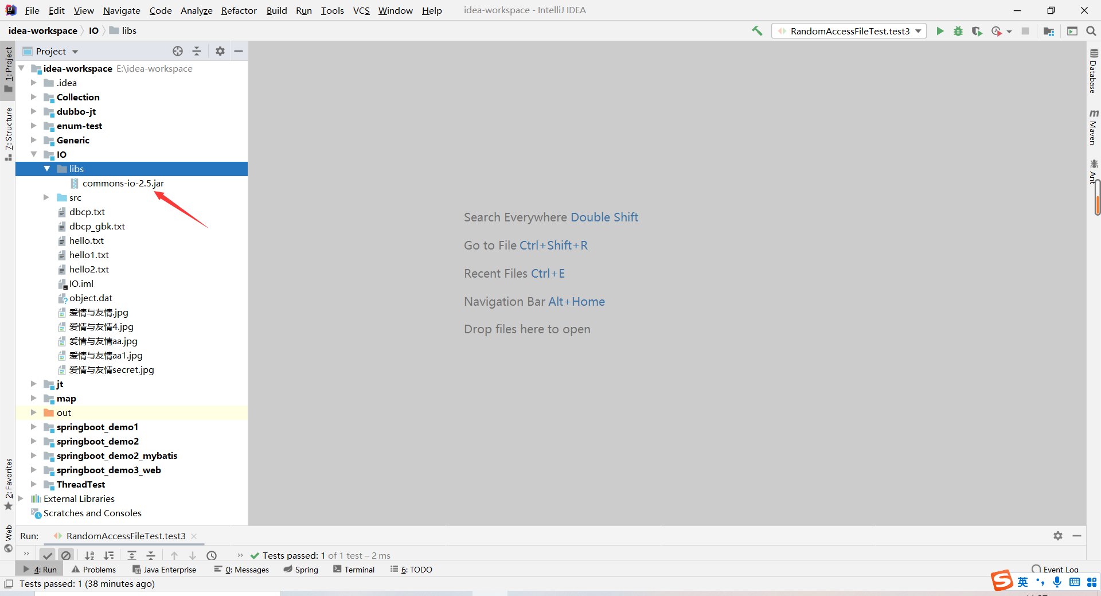Select hello2.txt in the IO module

coord(89,269)
